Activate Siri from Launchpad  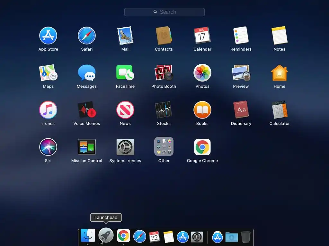[x=48, y=147]
